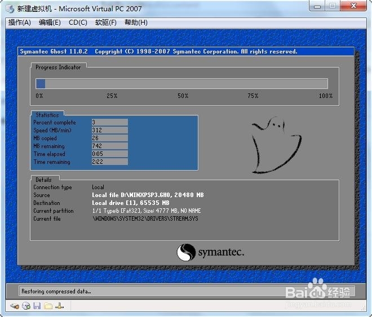This screenshot has height=317, width=372.
Task: Maximize the Virtual PC window
Action: coord(333,6)
